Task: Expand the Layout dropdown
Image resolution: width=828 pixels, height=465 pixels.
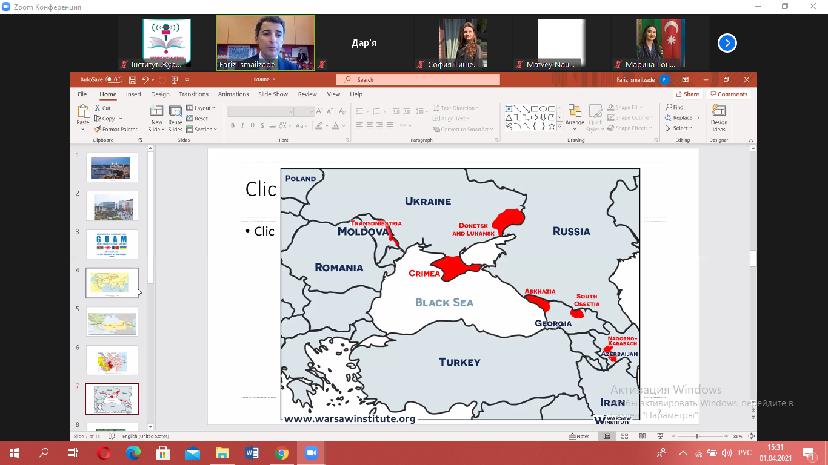Action: tap(201, 108)
